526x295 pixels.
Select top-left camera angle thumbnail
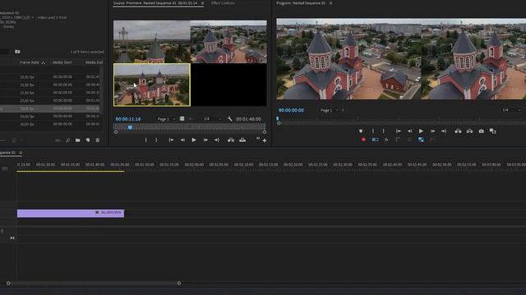[152, 42]
